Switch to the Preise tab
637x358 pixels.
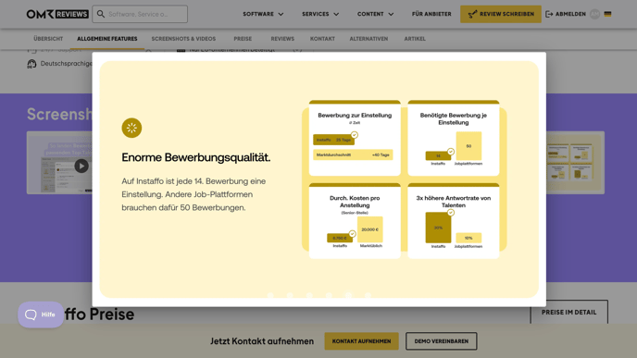point(243,39)
